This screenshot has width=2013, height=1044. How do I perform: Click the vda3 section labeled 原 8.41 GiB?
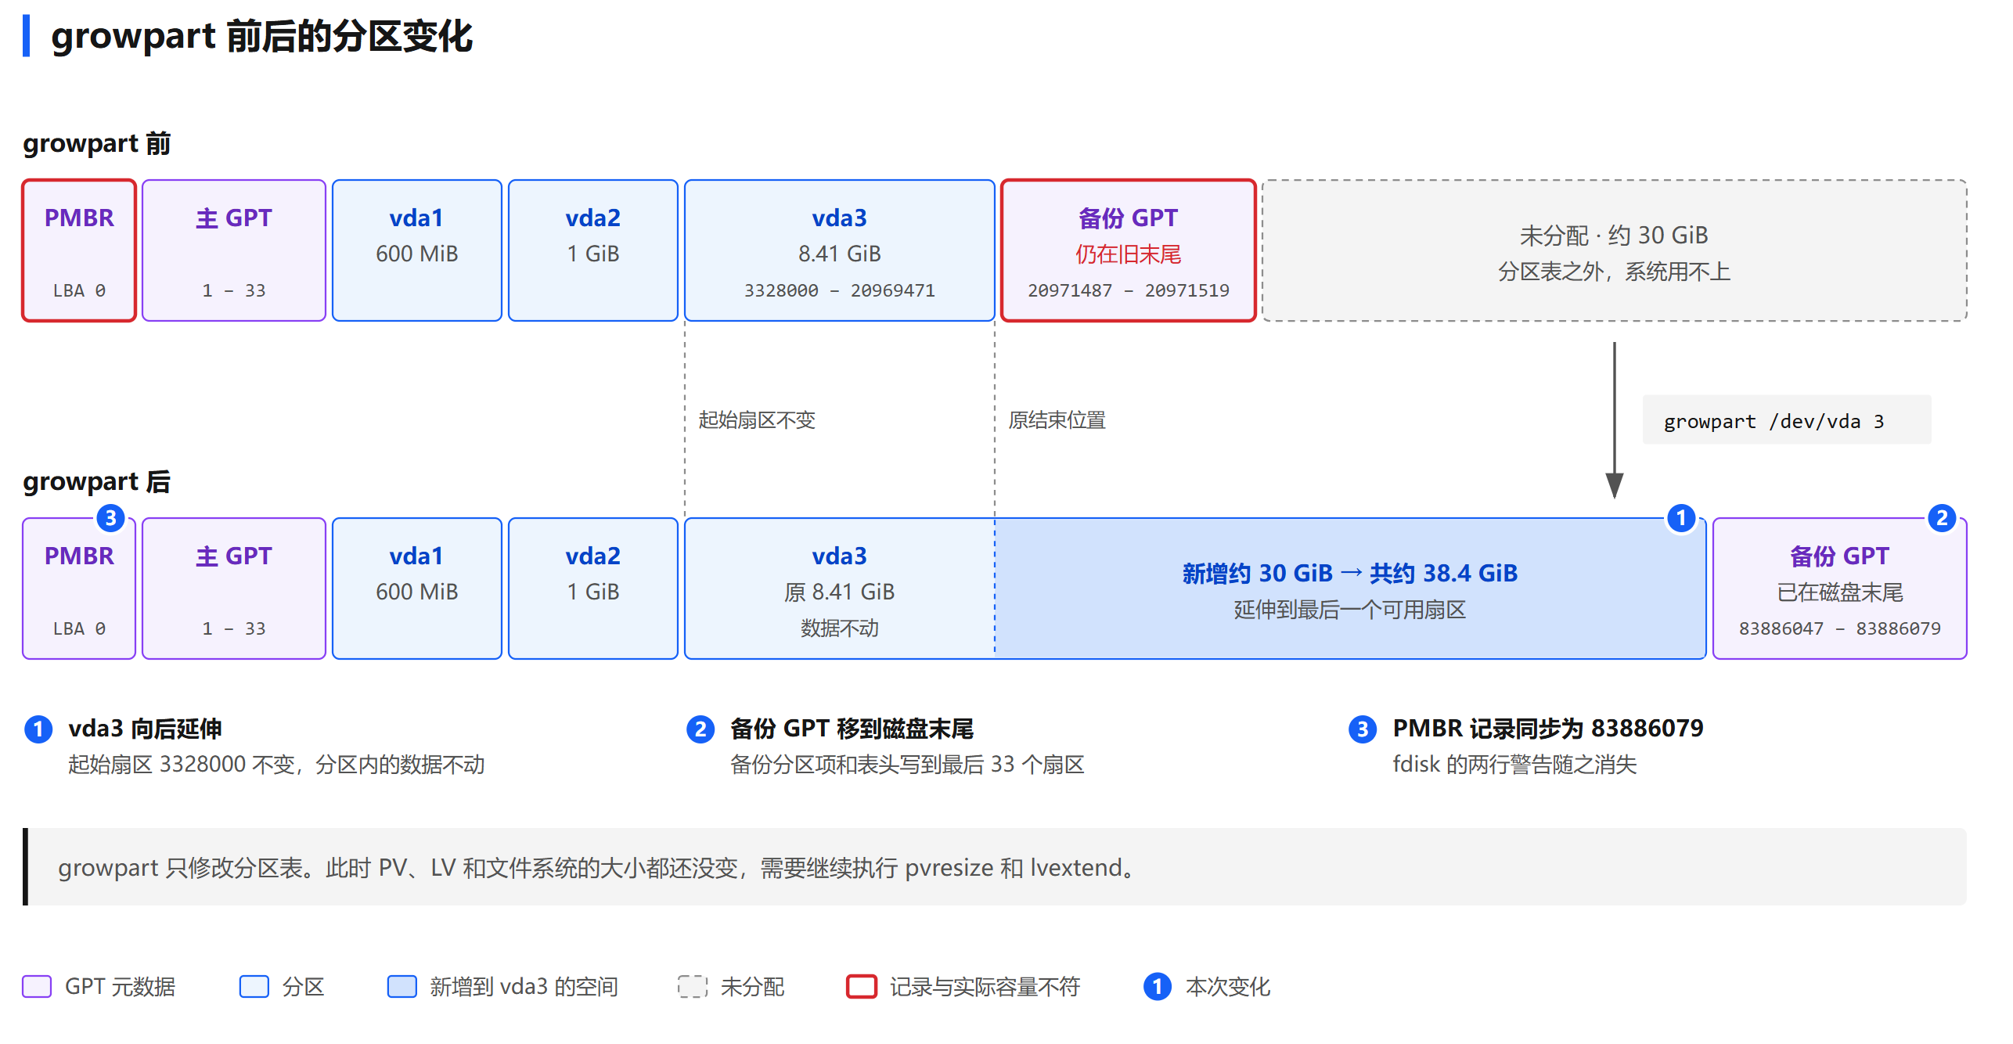pos(840,589)
